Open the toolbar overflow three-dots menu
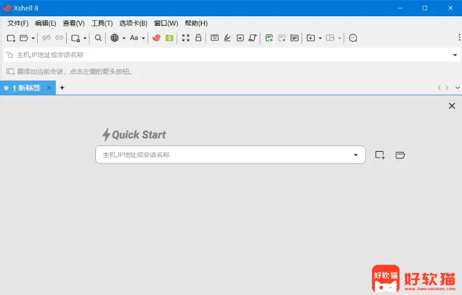 (x=459, y=37)
